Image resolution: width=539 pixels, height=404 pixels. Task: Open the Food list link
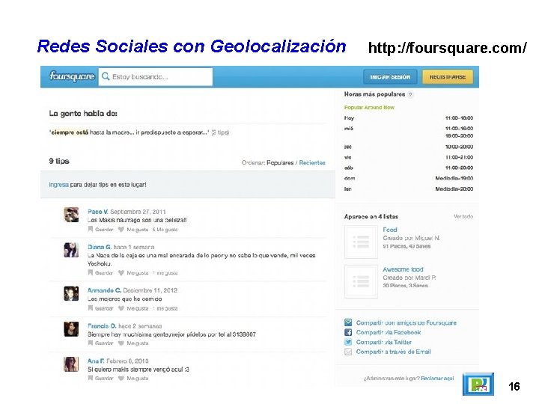[x=390, y=230]
